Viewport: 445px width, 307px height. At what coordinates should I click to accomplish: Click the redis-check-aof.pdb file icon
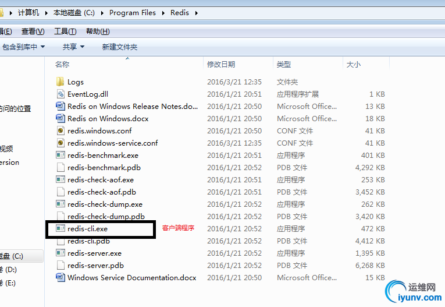pyautogui.click(x=60, y=192)
